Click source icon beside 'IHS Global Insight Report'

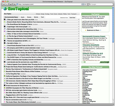coord(5,50)
